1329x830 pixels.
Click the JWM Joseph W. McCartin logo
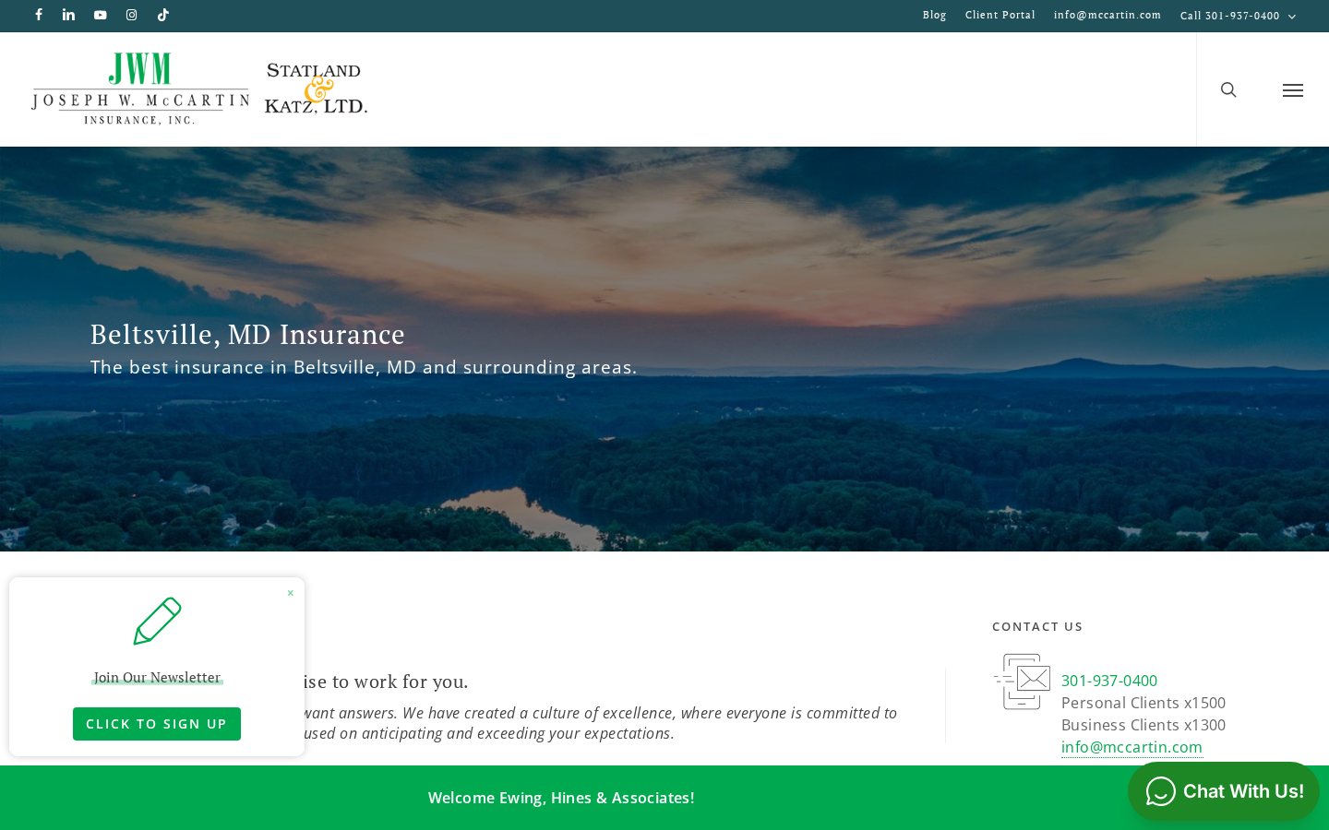point(140,89)
